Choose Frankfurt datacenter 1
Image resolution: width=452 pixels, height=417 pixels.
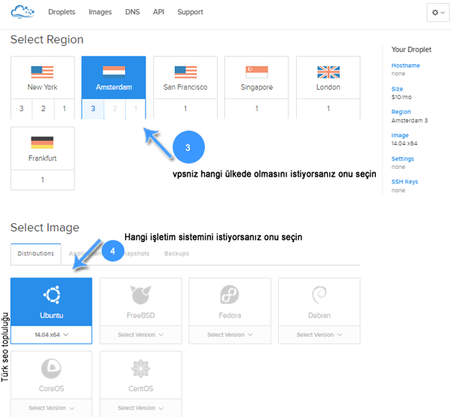(x=42, y=179)
